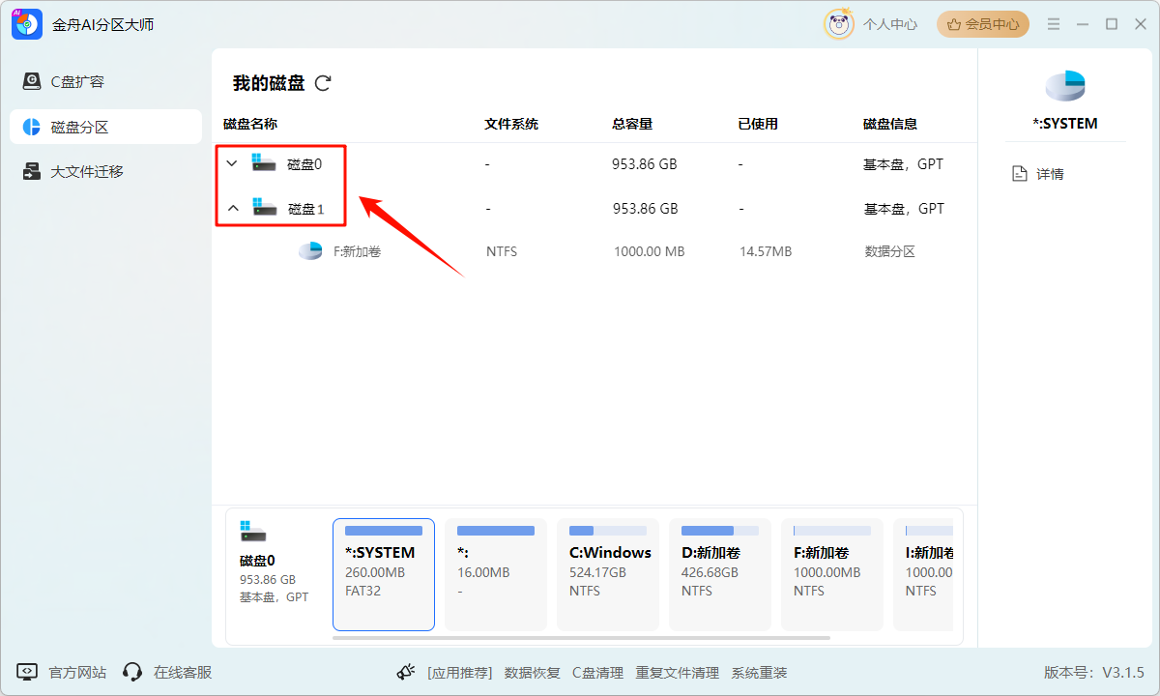Click the 官方网站 monitor icon
Screen dimensions: 1160x696
tap(27, 672)
